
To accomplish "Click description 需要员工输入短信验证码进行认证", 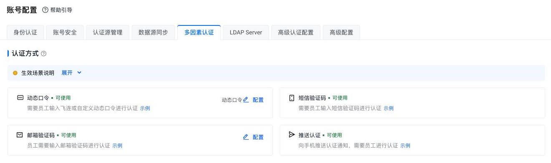I will pos(340,108).
